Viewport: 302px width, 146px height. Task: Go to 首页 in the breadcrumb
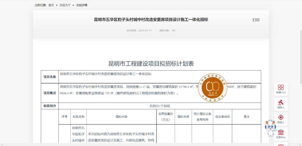click(x=51, y=5)
